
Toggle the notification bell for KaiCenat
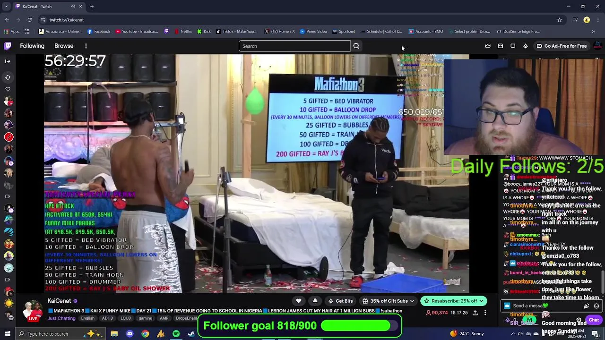tap(315, 301)
